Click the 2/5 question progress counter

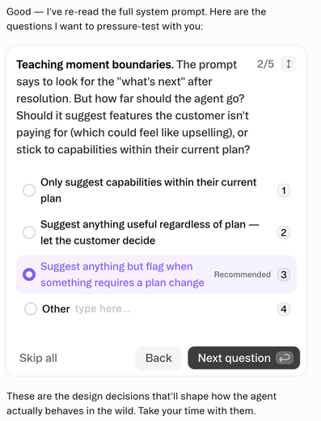coord(265,64)
